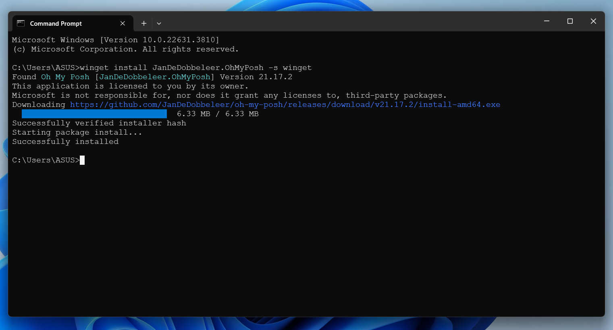
Task: Click the 'Starting package install...' line
Action: pyautogui.click(x=77, y=132)
